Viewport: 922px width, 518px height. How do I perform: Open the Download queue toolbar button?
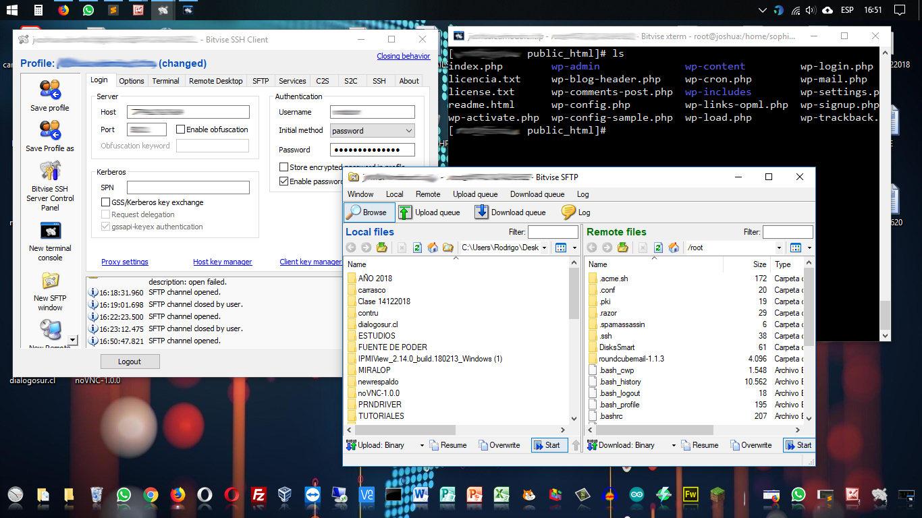coord(510,212)
